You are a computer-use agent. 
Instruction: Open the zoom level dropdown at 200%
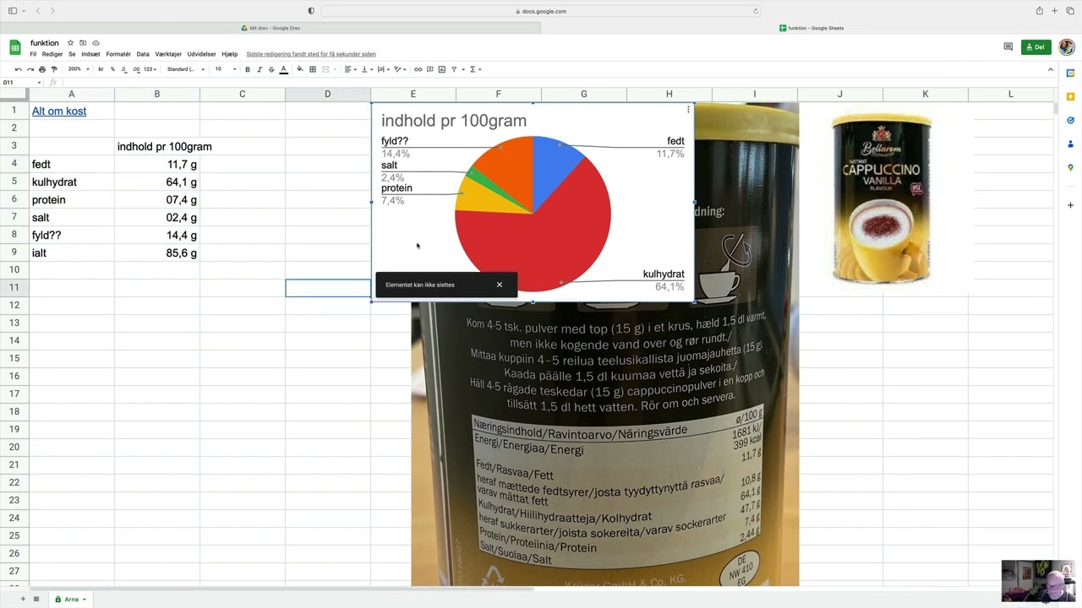pos(78,69)
